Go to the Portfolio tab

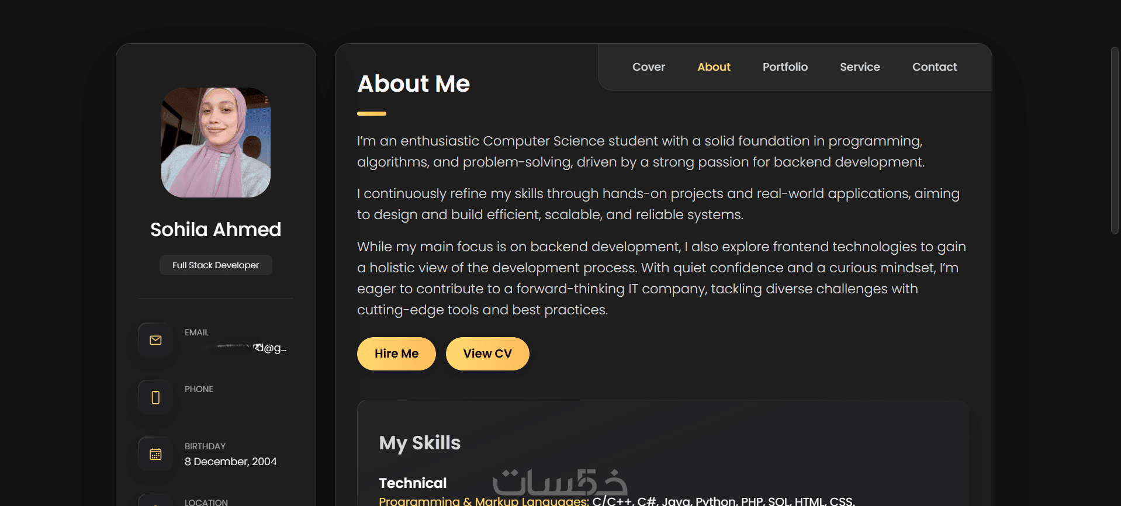pos(785,67)
